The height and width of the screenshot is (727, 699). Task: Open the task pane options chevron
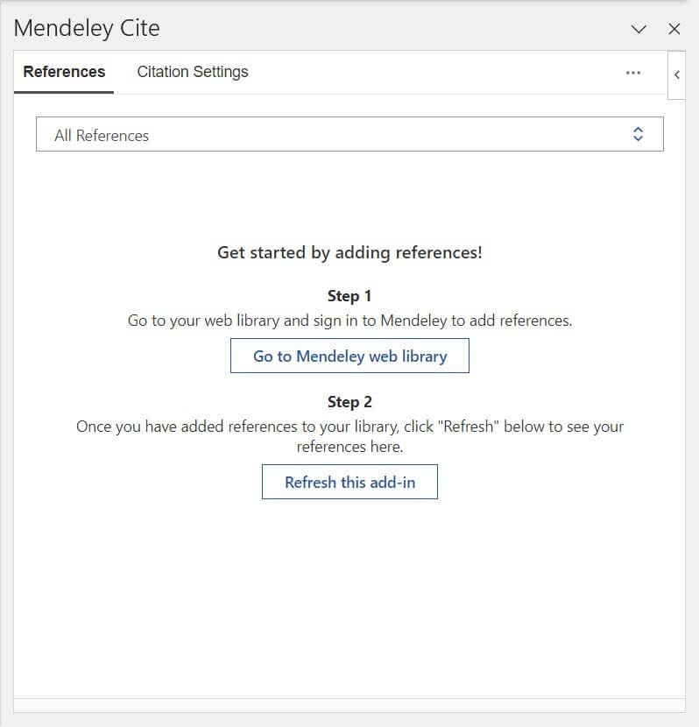639,29
